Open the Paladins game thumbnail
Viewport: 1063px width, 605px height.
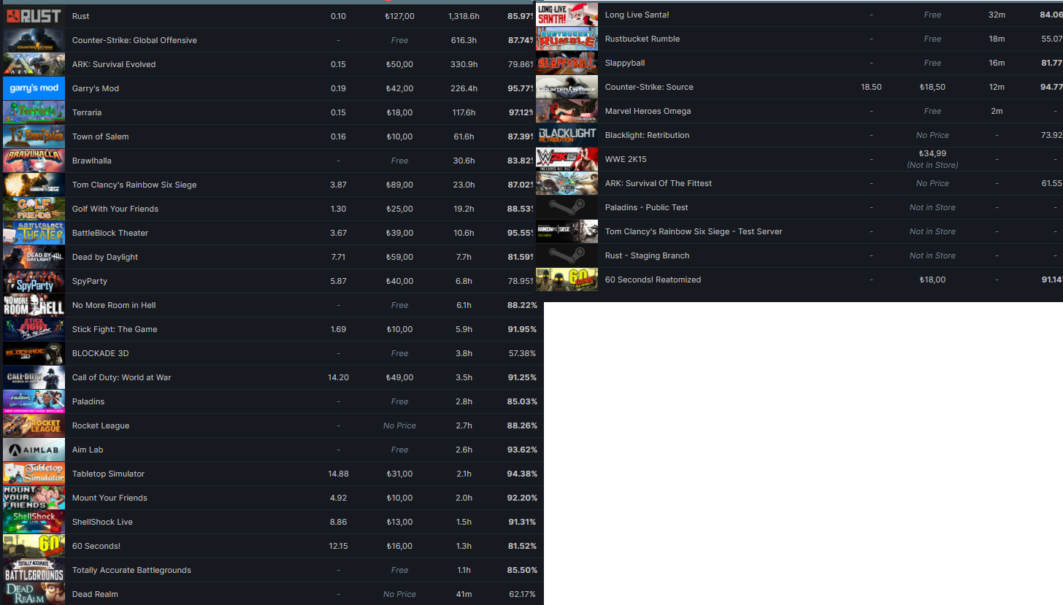tap(34, 401)
